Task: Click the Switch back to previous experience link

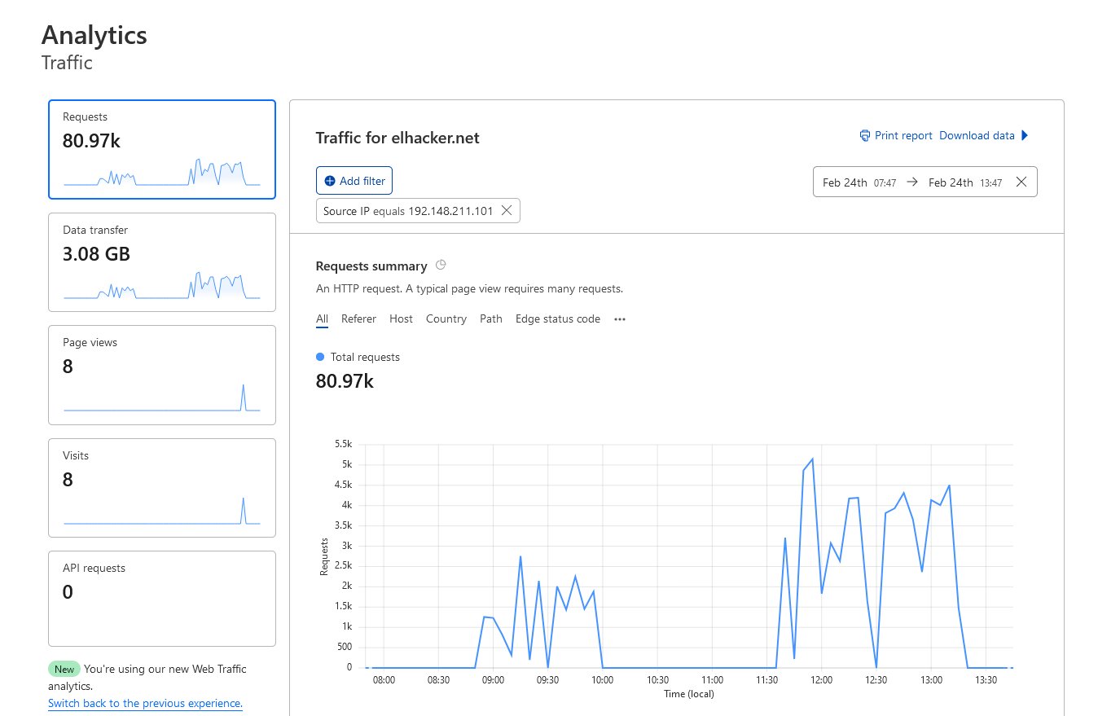Action: point(145,702)
